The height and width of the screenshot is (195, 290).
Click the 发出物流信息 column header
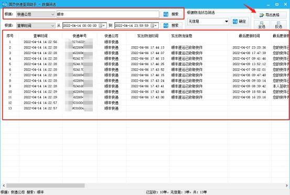181,36
